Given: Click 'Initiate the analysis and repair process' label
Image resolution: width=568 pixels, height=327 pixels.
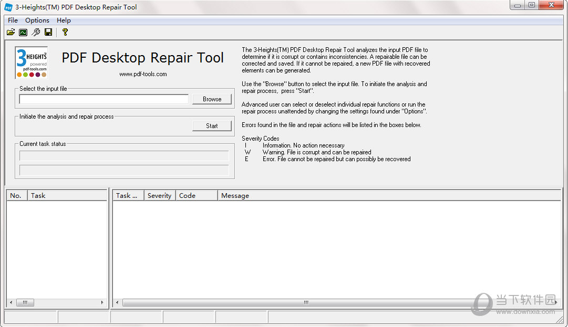Looking at the screenshot, I should 67,117.
